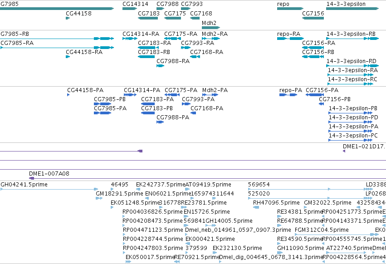Click the GM32022.5prime EST label
Viewport: 386px width, 264px height.
[327, 203]
